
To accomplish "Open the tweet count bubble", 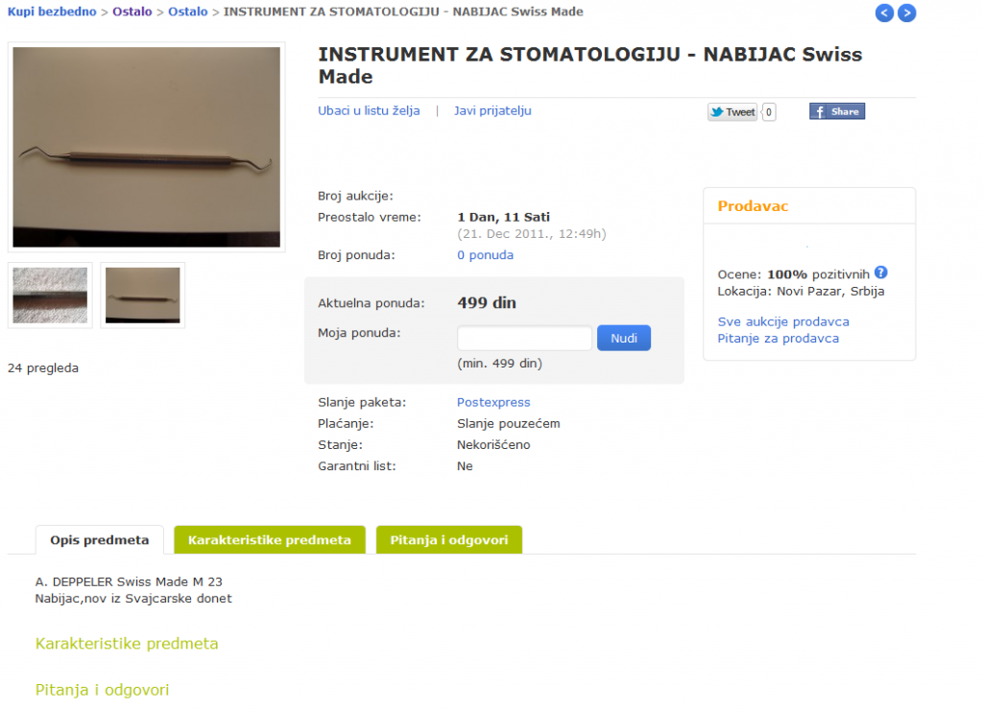I will pyautogui.click(x=769, y=112).
